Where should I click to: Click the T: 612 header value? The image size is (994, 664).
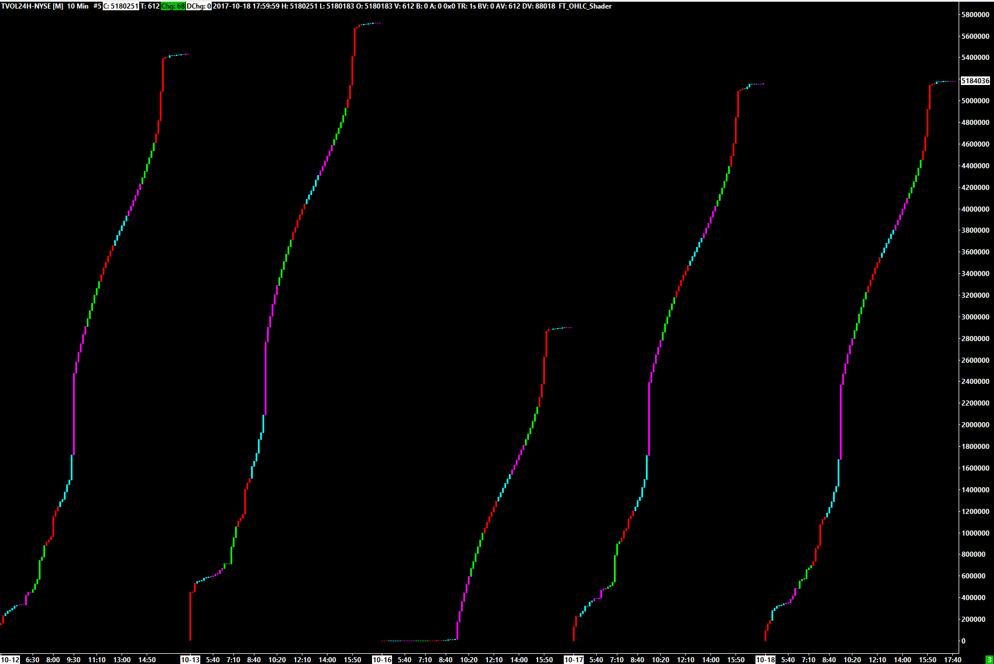[x=149, y=6]
